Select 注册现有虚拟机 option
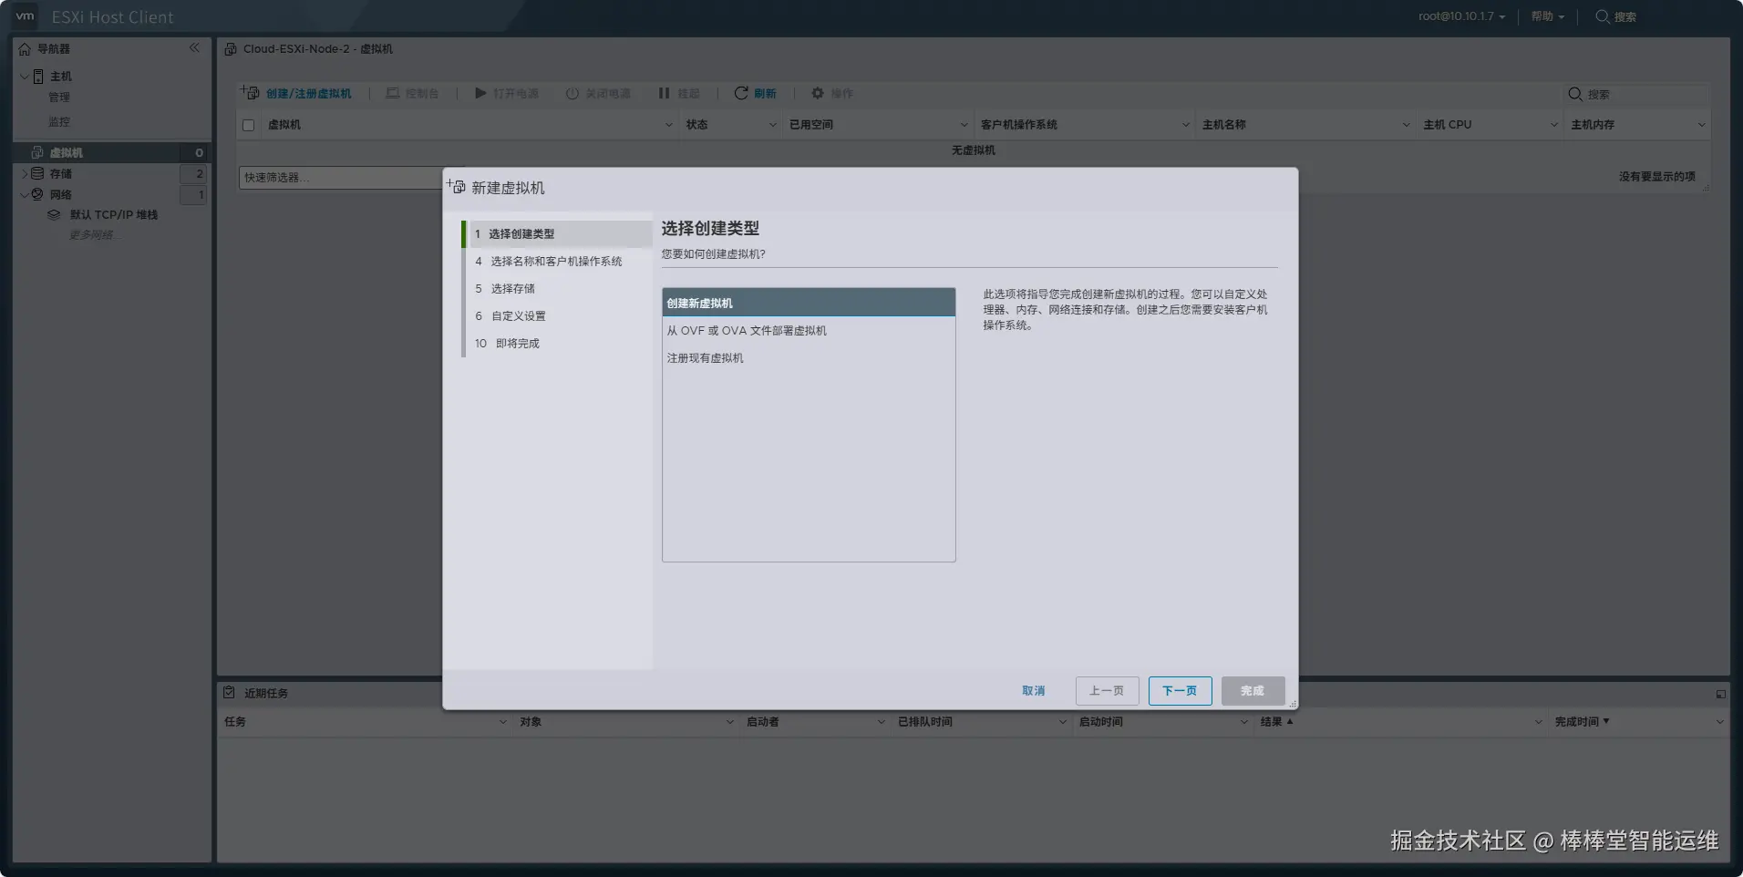Screen dimensions: 1743x877 click(x=809, y=358)
